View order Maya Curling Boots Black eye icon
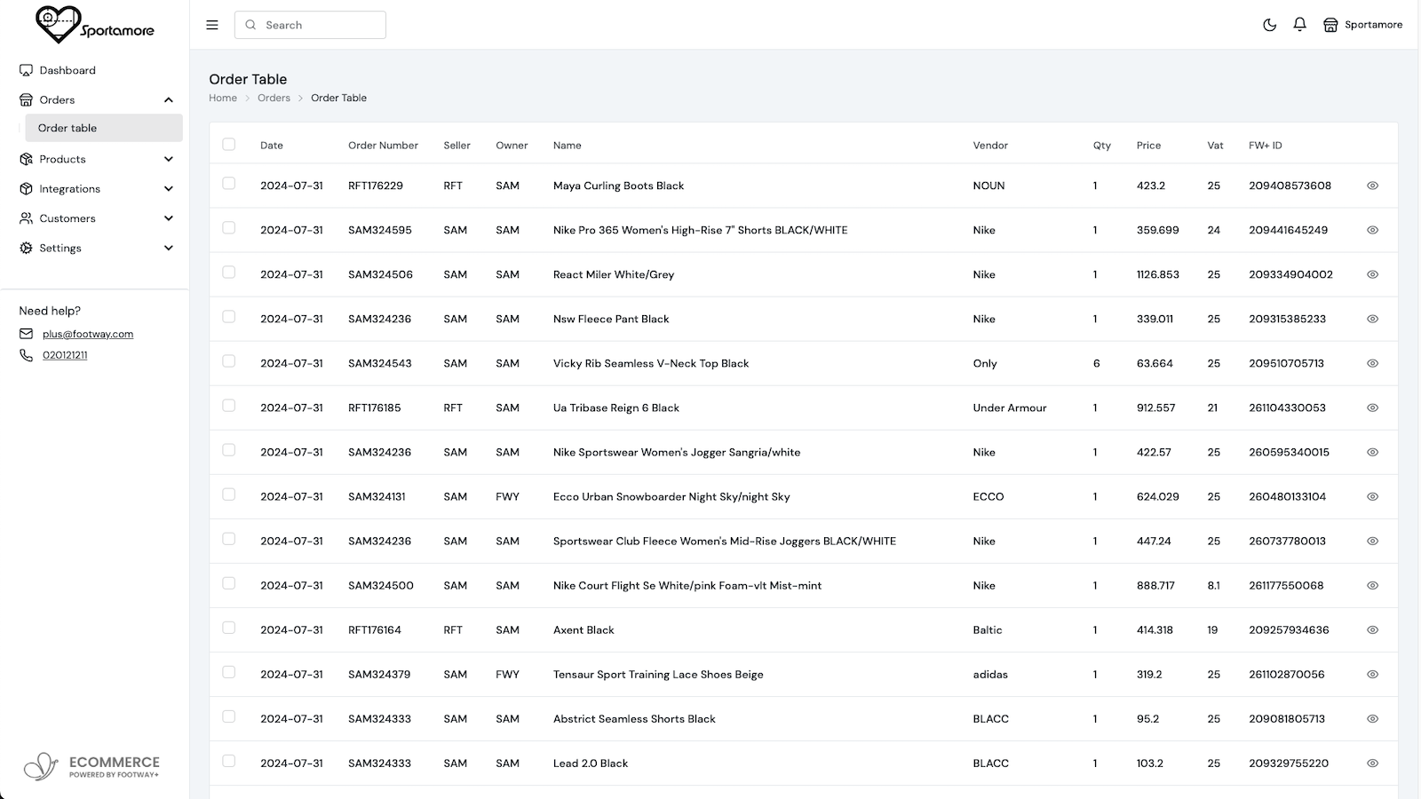Screen dimensions: 1421x799 (1372, 186)
